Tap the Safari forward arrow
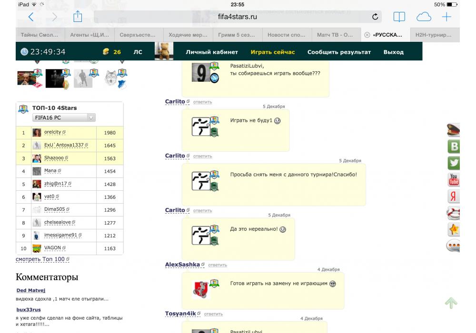Image resolution: width=476 pixels, height=333 pixels. point(54,17)
